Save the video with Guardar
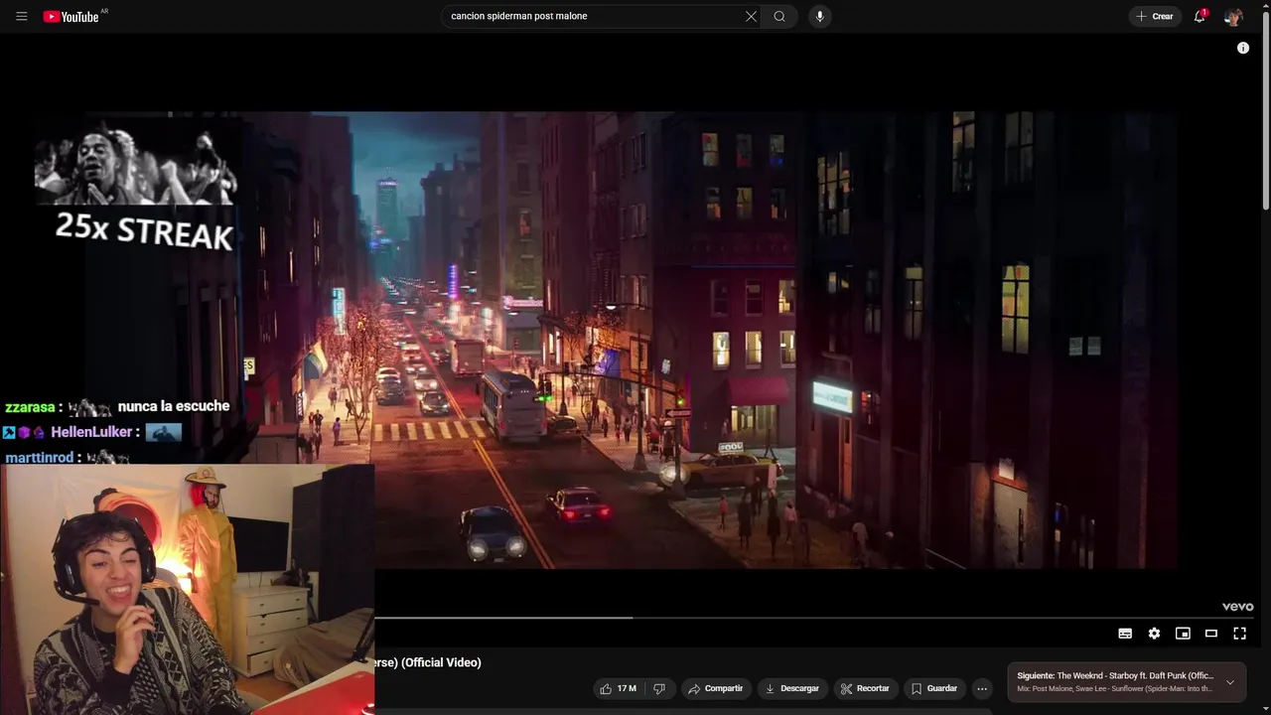Image resolution: width=1271 pixels, height=715 pixels. 934,688
